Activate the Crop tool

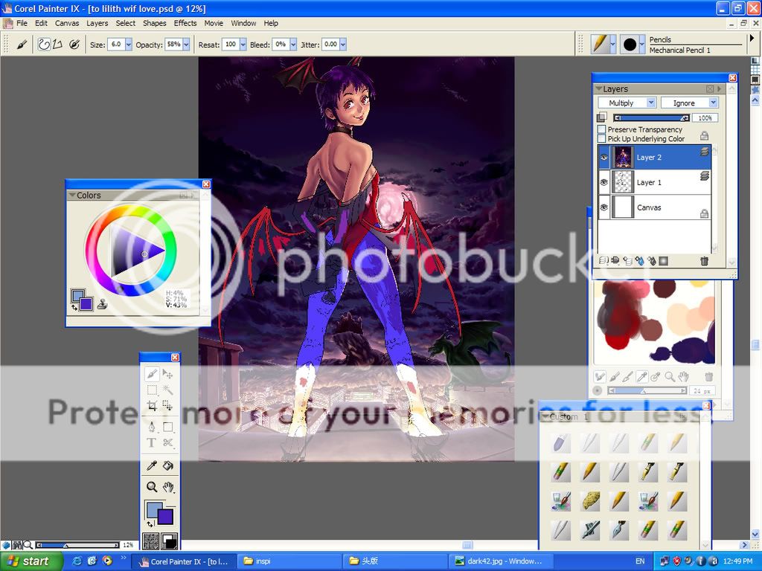coord(152,406)
